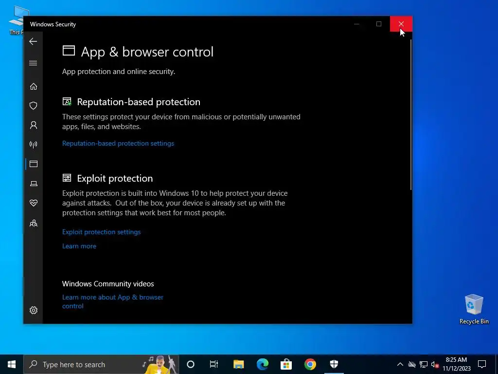
Task: Click Windows Security shield on taskbar
Action: coord(334,364)
